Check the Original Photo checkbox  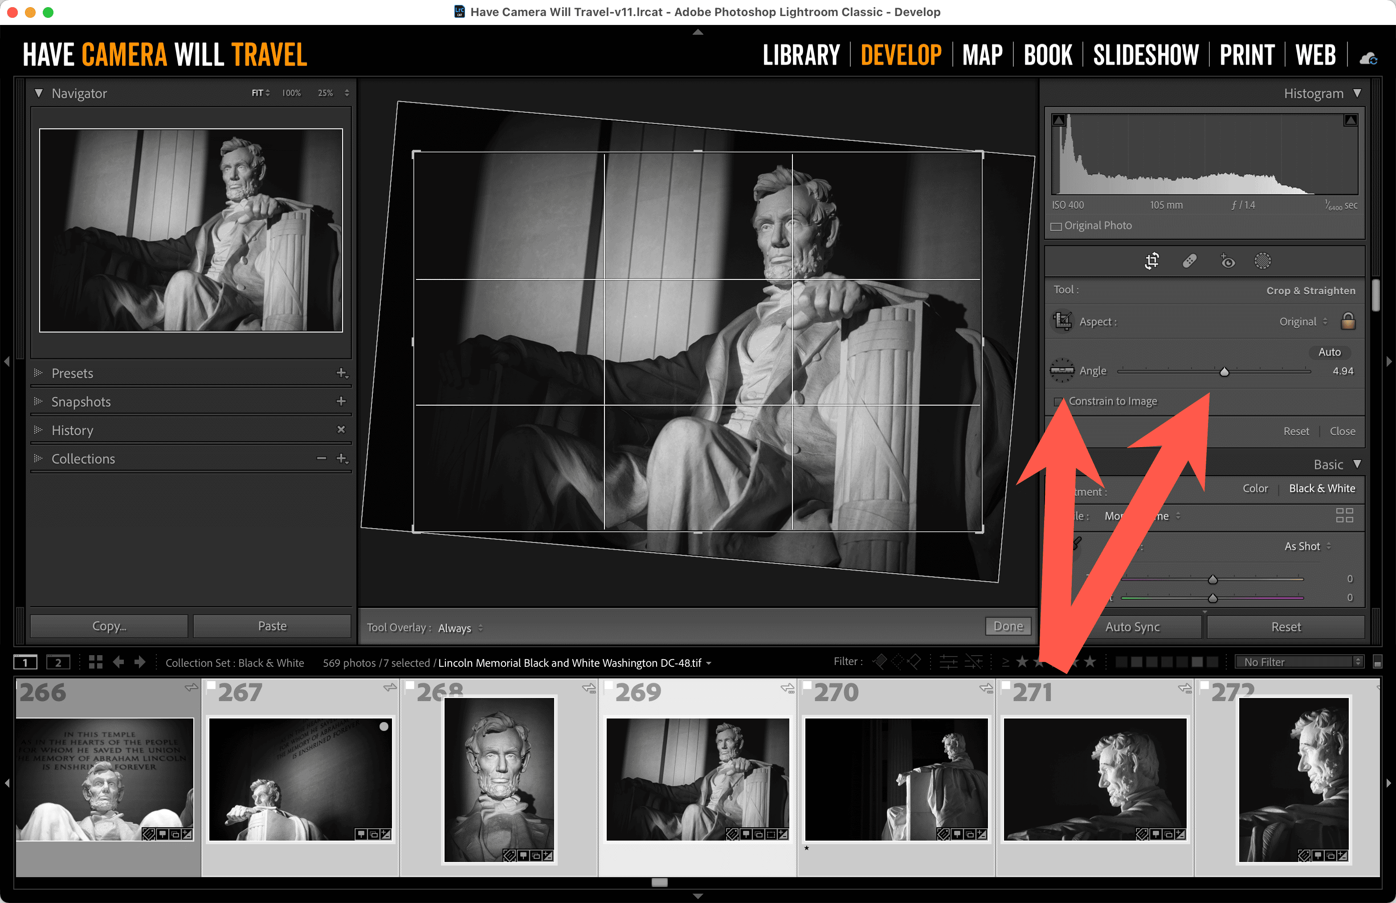(1056, 226)
